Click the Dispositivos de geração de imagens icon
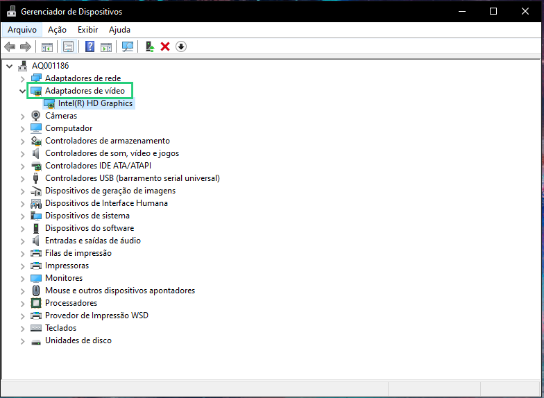 pyautogui.click(x=36, y=191)
